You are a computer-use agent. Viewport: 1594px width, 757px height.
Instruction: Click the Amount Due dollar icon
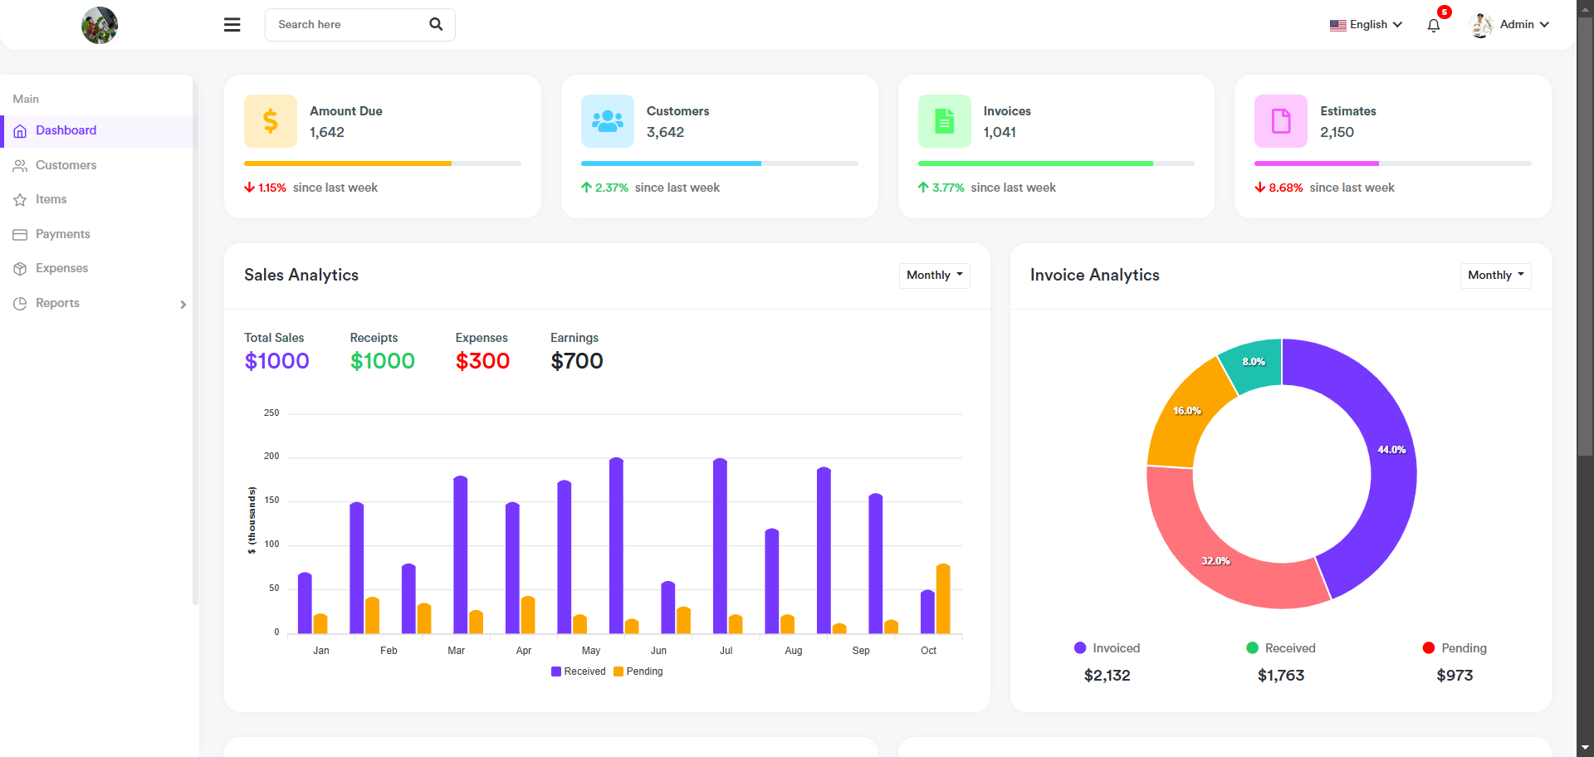pyautogui.click(x=270, y=120)
